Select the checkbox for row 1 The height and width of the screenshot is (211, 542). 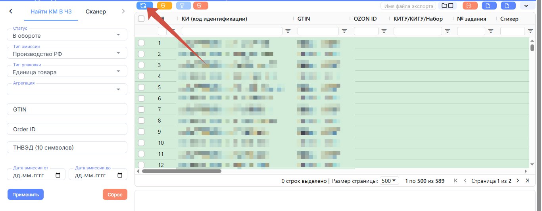141,43
